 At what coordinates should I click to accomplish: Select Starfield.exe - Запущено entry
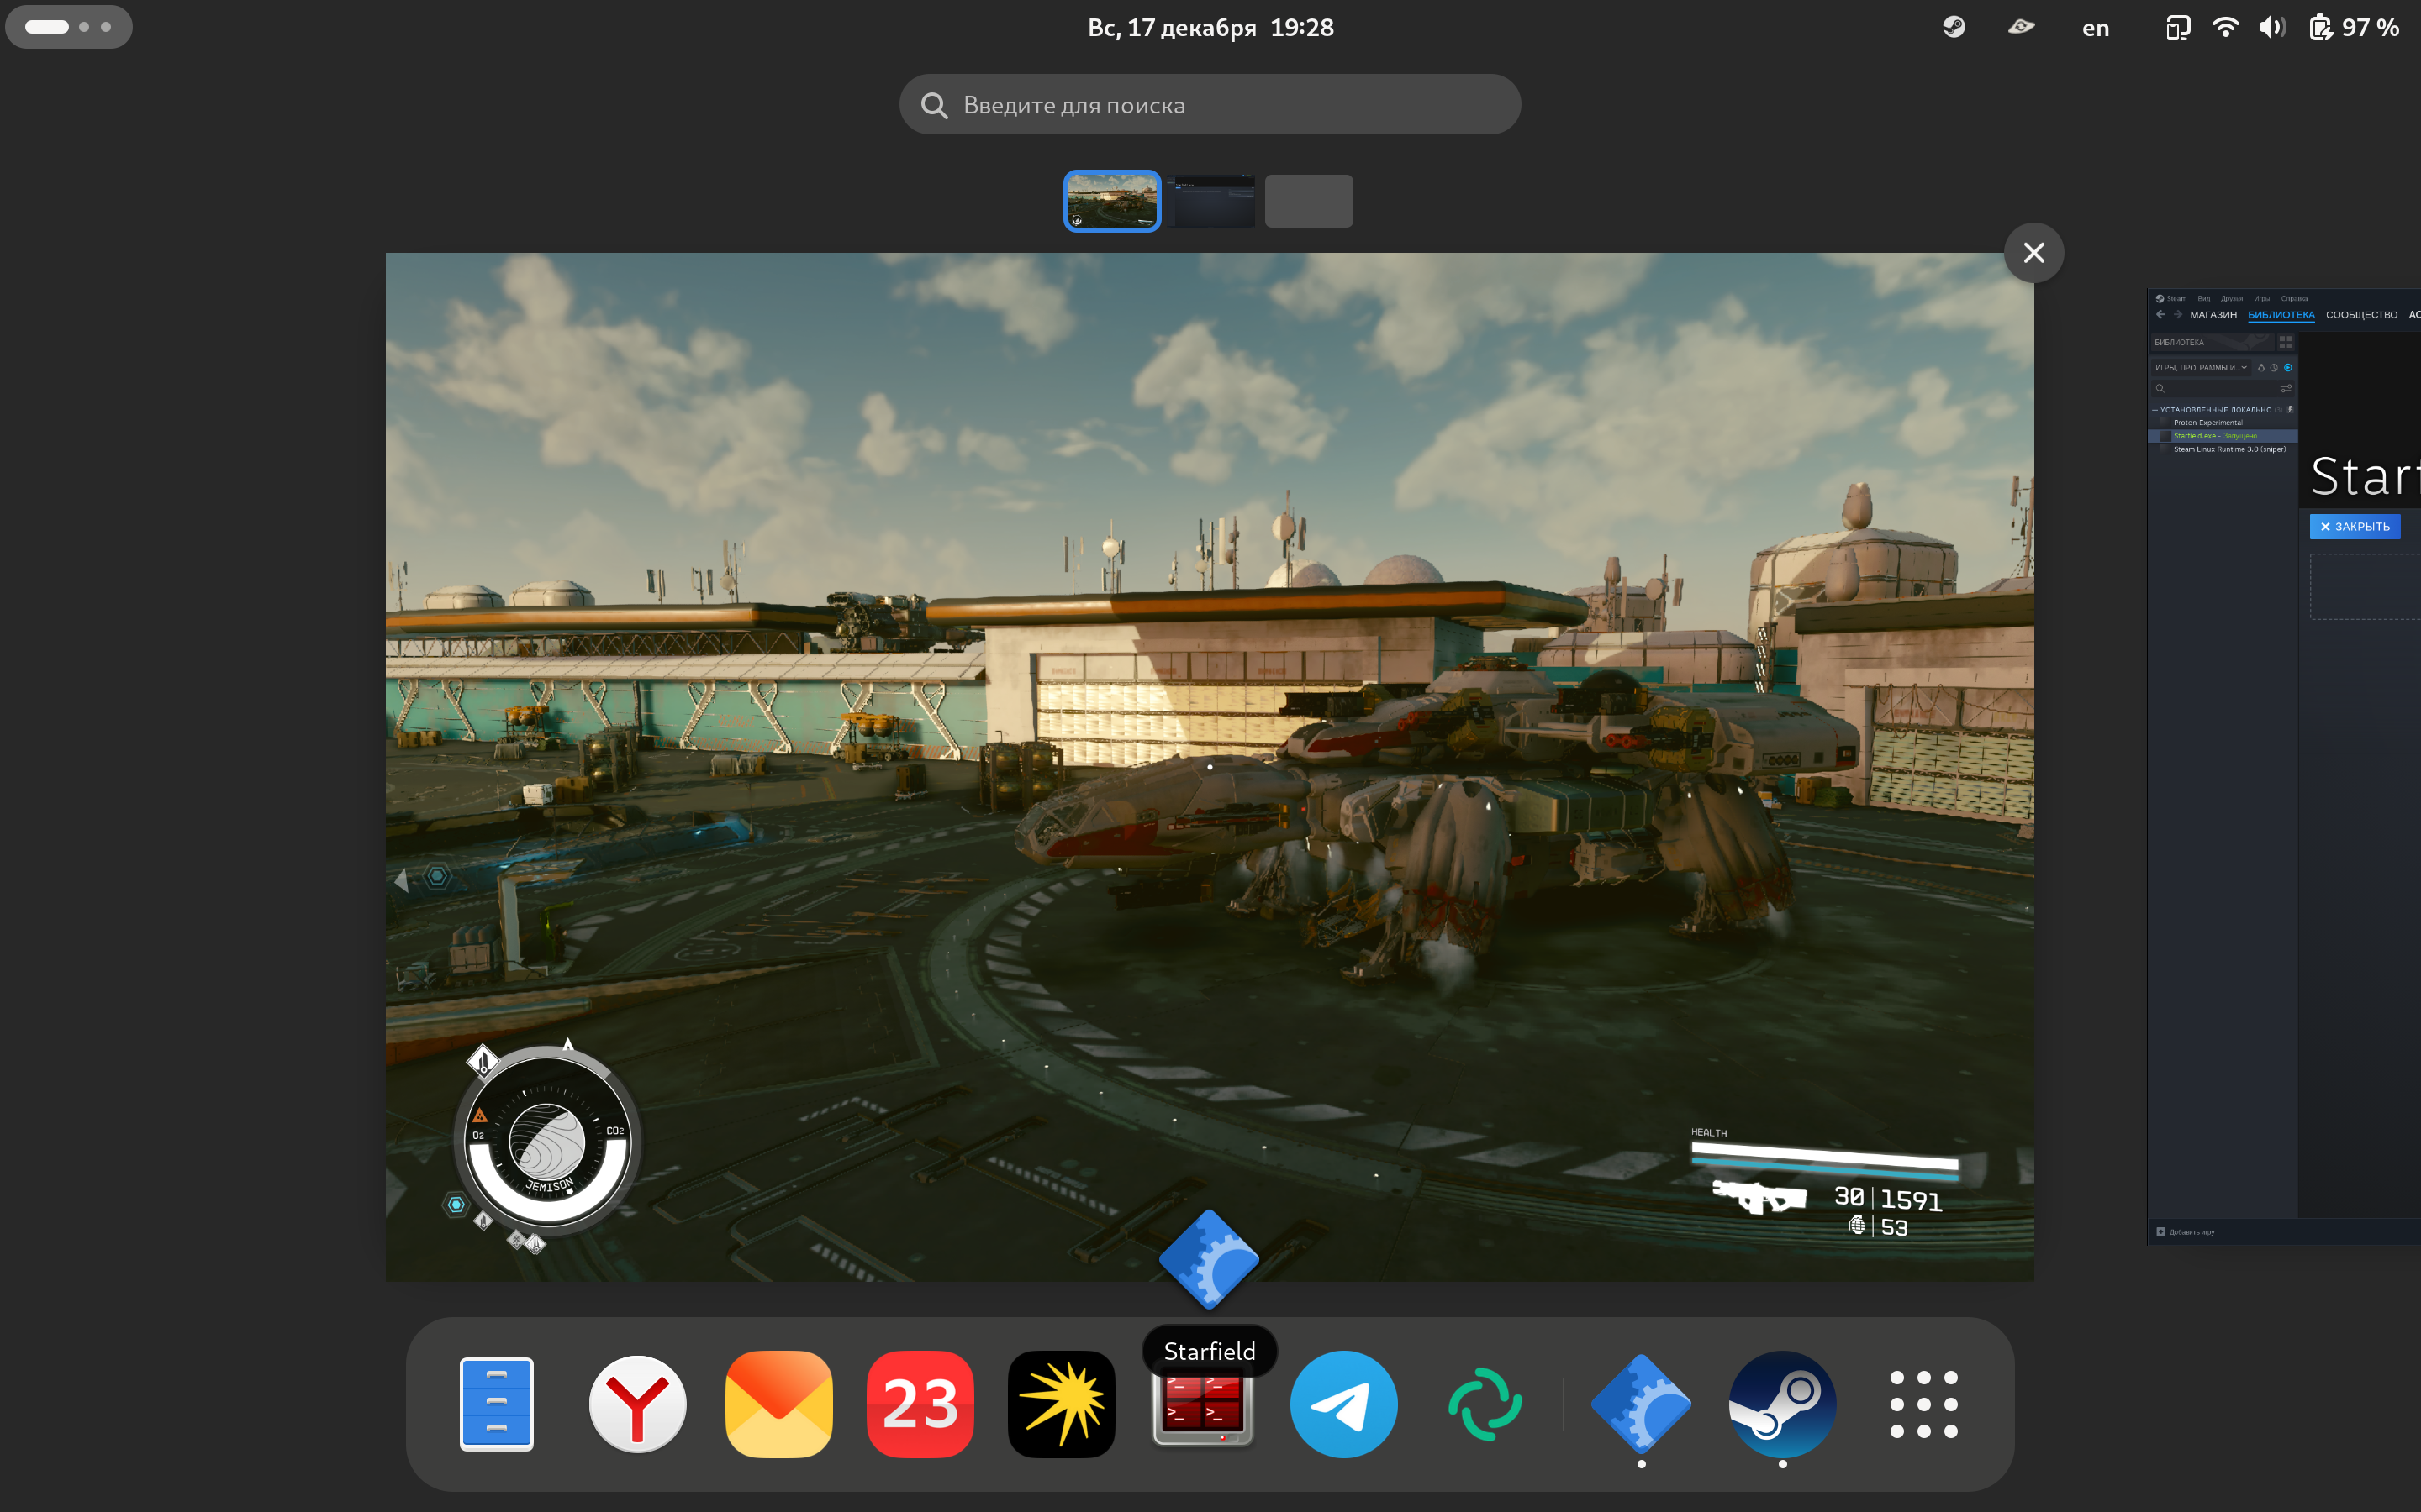click(x=2223, y=436)
